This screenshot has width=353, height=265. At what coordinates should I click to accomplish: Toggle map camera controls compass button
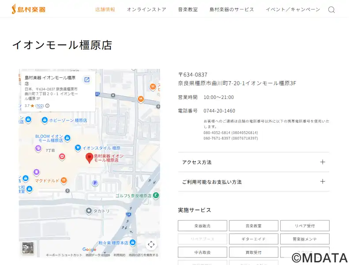coord(151,244)
